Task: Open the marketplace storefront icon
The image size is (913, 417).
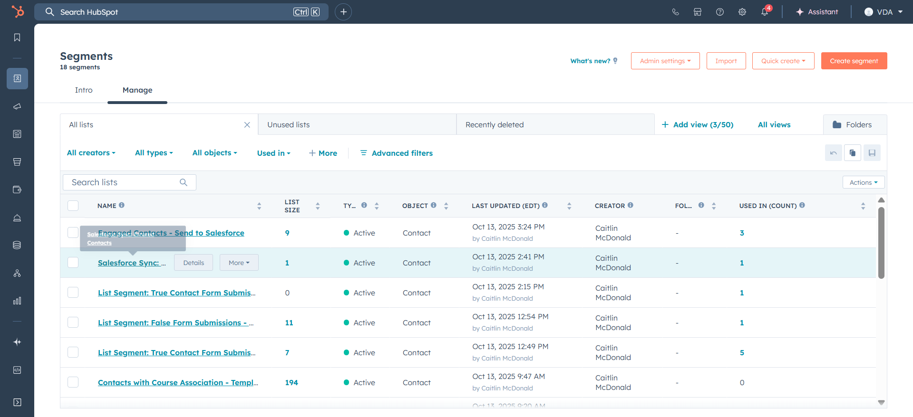Action: coord(698,12)
